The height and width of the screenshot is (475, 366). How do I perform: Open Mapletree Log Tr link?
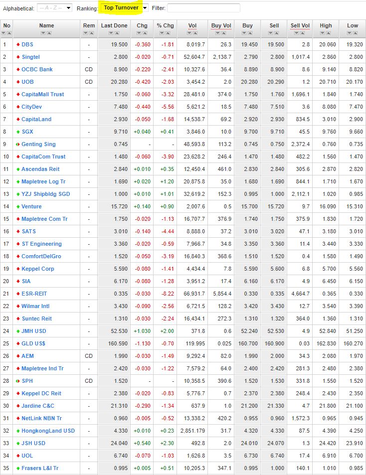coord(43,181)
